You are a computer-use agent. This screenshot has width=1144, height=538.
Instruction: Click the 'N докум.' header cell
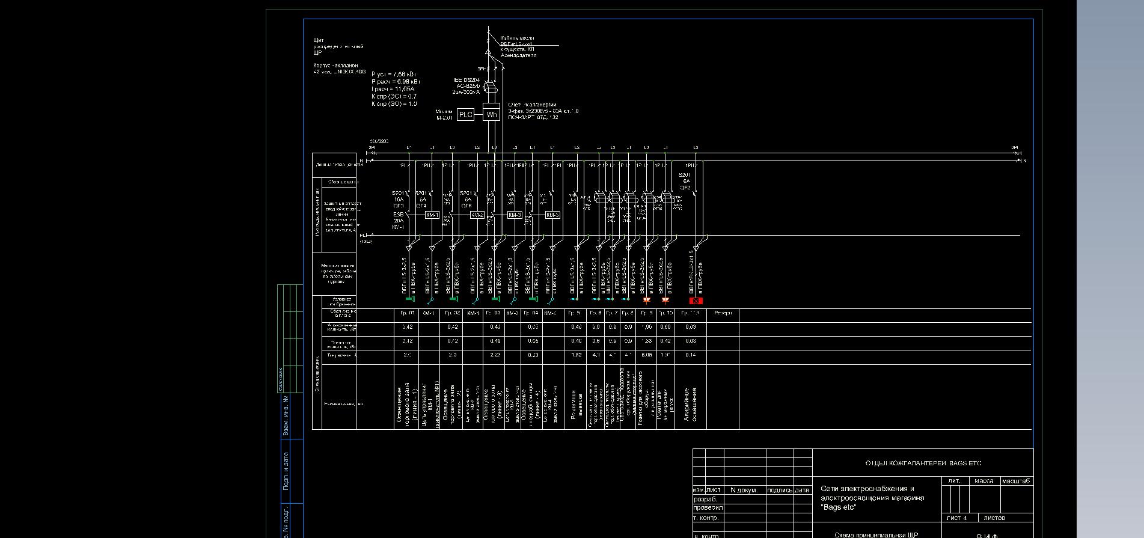click(744, 490)
